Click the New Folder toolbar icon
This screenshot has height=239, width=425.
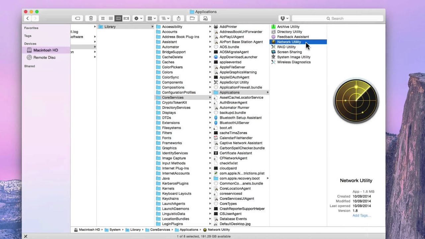[x=192, y=19]
